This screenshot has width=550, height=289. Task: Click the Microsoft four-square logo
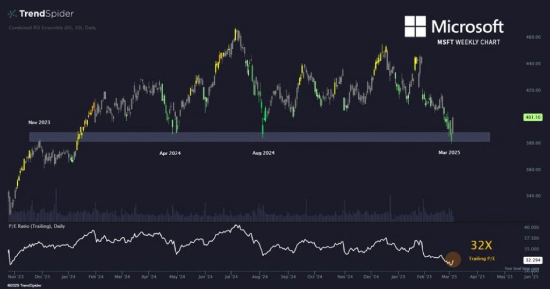(415, 27)
